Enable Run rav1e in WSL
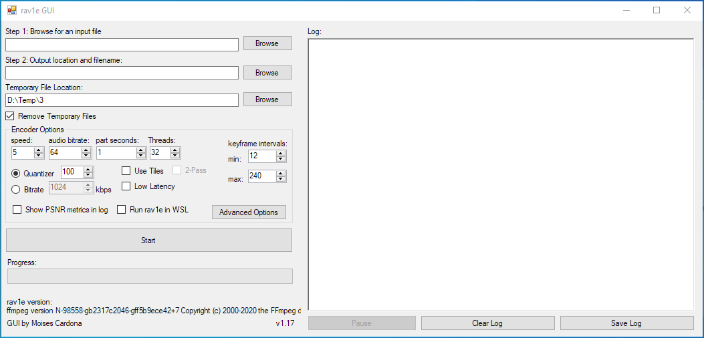 (121, 210)
